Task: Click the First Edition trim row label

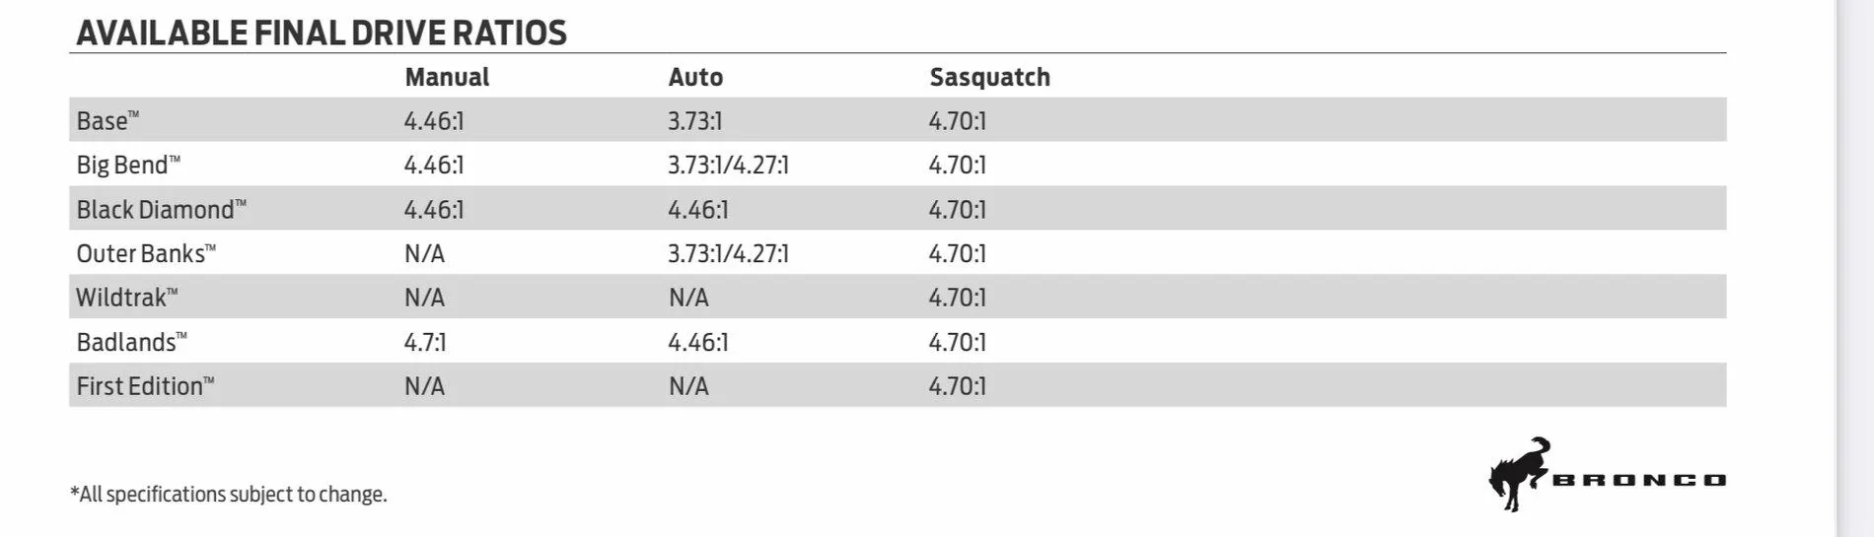Action: click(145, 385)
